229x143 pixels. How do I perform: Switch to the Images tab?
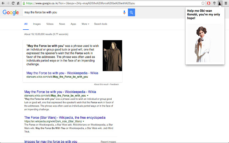(x=37, y=24)
